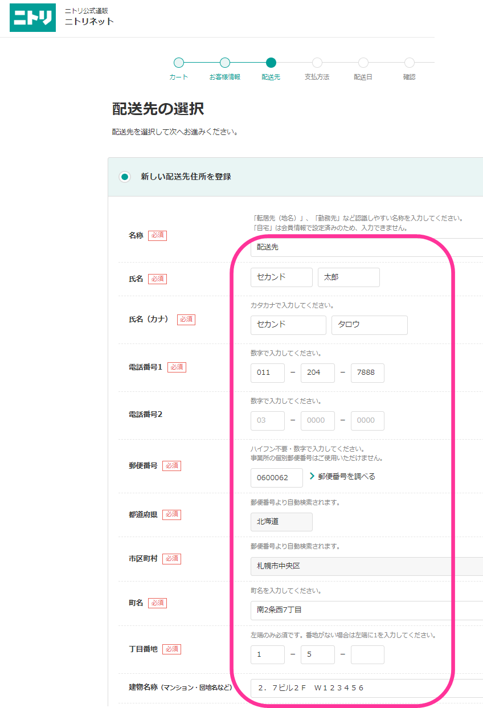
Task: Click the first 丁目番地 field containing 1
Action: [268, 655]
